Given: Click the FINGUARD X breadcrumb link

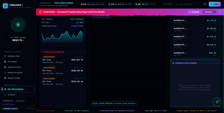Looking at the screenshot, I should click(x=45, y=3).
